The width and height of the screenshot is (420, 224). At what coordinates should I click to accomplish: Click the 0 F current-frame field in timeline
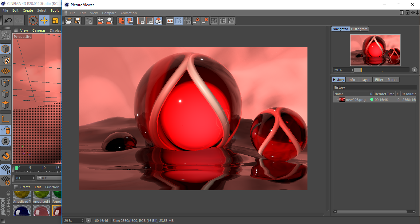(x=25, y=178)
